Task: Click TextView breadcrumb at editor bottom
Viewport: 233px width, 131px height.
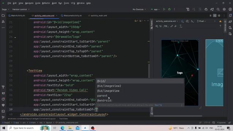Action: tap(63, 119)
